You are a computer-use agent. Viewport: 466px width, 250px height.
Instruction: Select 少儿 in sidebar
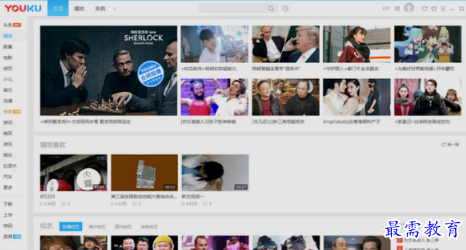pyautogui.click(x=8, y=79)
